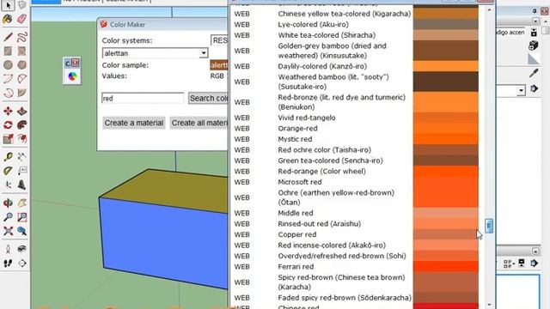This screenshot has height=309, width=550.
Task: Click the Color sample swatch in Color Maker
Action: click(219, 65)
